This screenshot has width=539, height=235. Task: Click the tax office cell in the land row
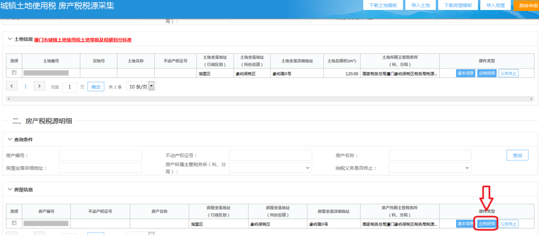point(400,73)
